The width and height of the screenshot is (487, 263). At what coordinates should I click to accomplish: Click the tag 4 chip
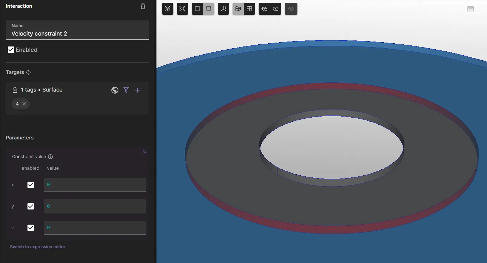pos(20,104)
